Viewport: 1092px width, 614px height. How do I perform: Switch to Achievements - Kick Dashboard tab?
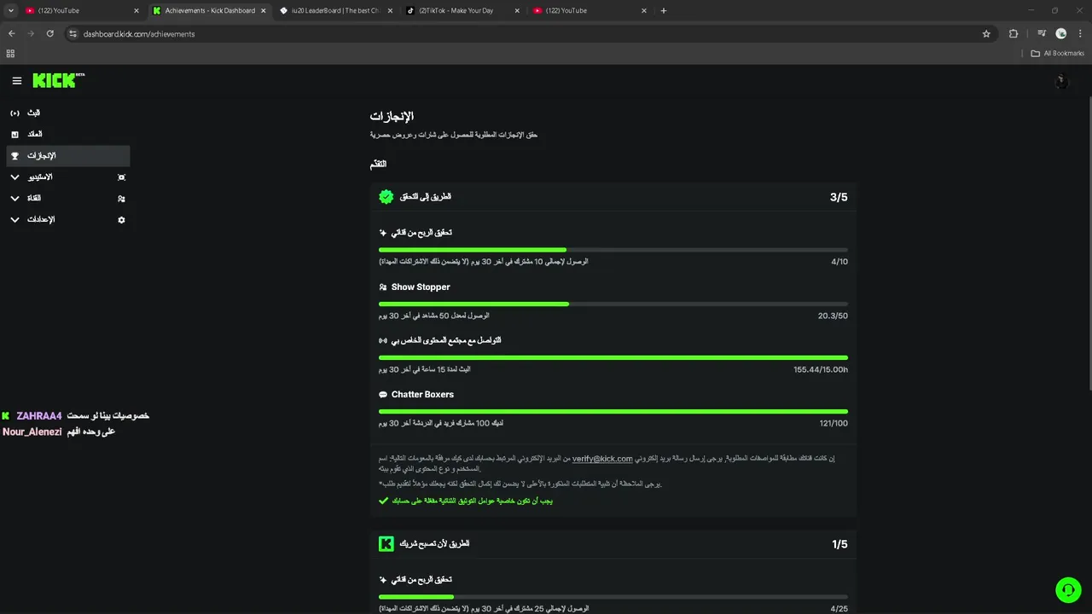coord(210,10)
